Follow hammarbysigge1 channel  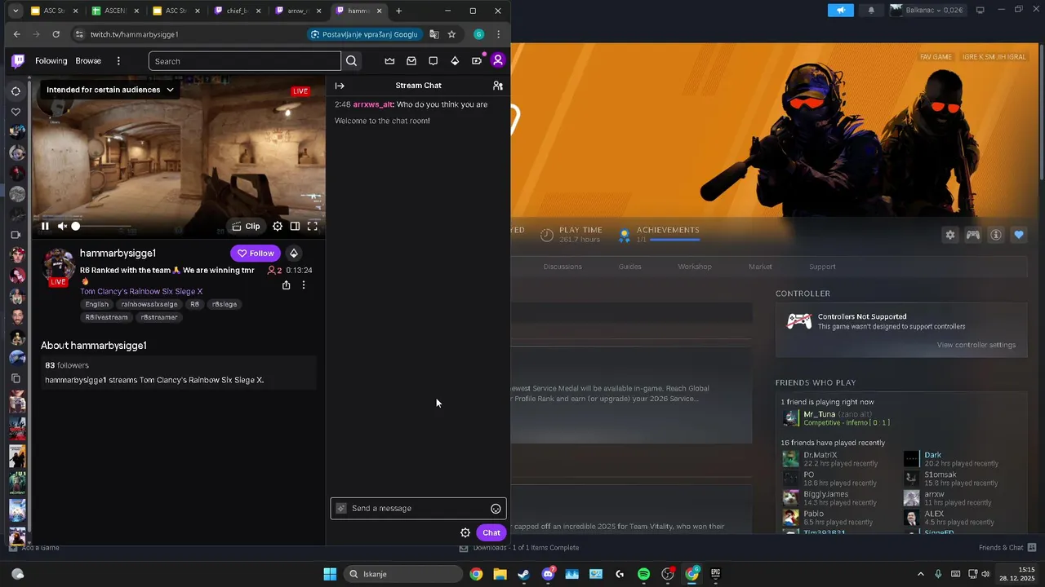coord(256,254)
